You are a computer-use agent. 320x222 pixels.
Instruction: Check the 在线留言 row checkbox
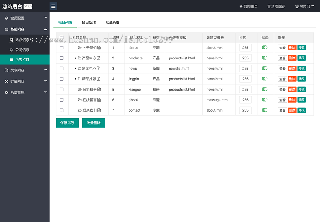pos(62,100)
